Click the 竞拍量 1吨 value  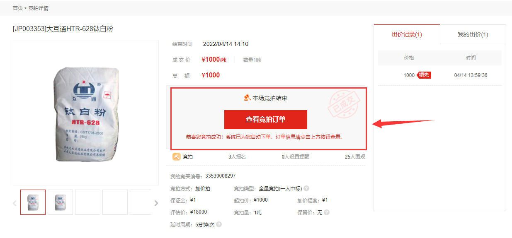point(257,212)
